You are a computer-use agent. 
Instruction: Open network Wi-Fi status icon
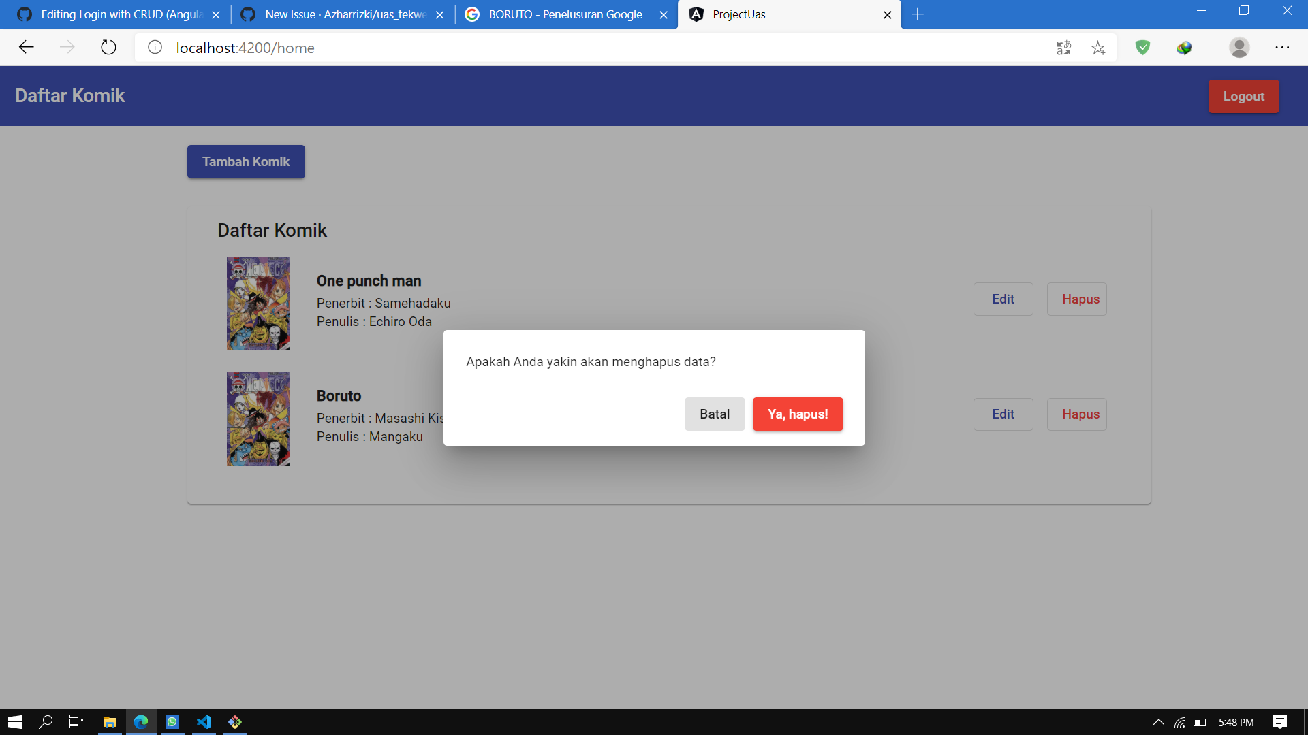[x=1179, y=722]
